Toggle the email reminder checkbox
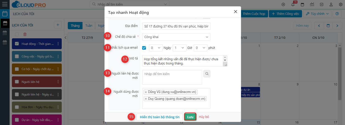This screenshot has width=345, height=125. [x=144, y=48]
